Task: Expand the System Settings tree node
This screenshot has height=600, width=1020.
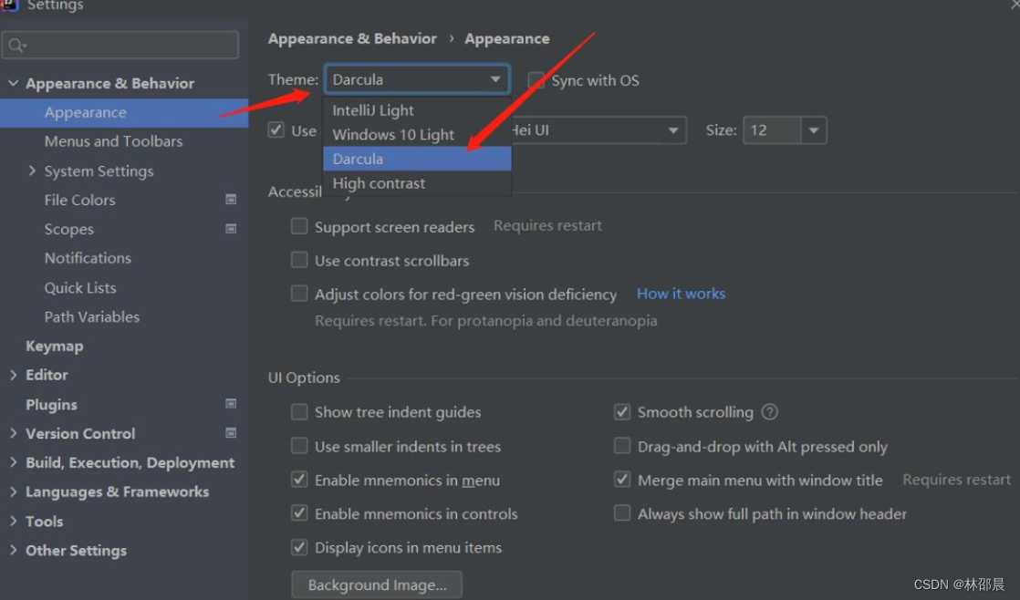Action: 33,171
